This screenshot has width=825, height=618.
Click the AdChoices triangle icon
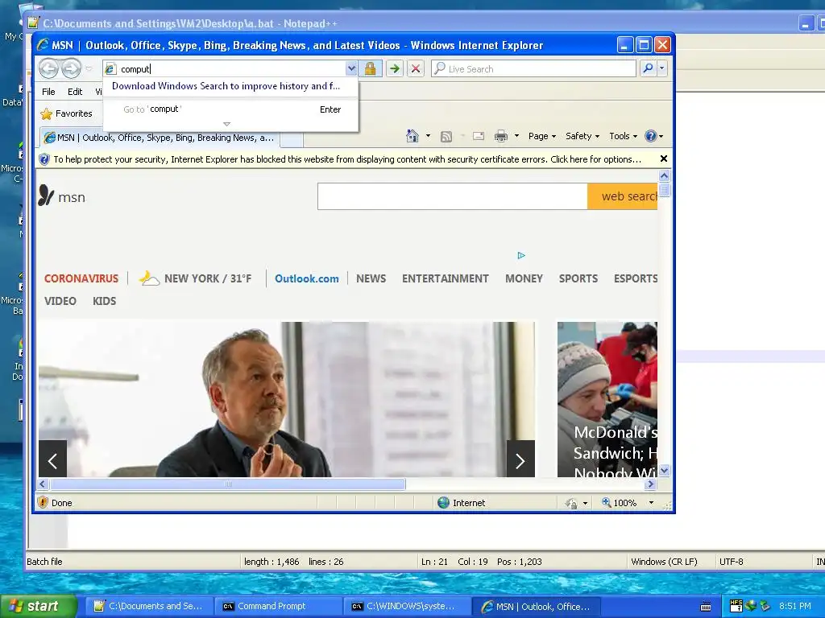(521, 255)
